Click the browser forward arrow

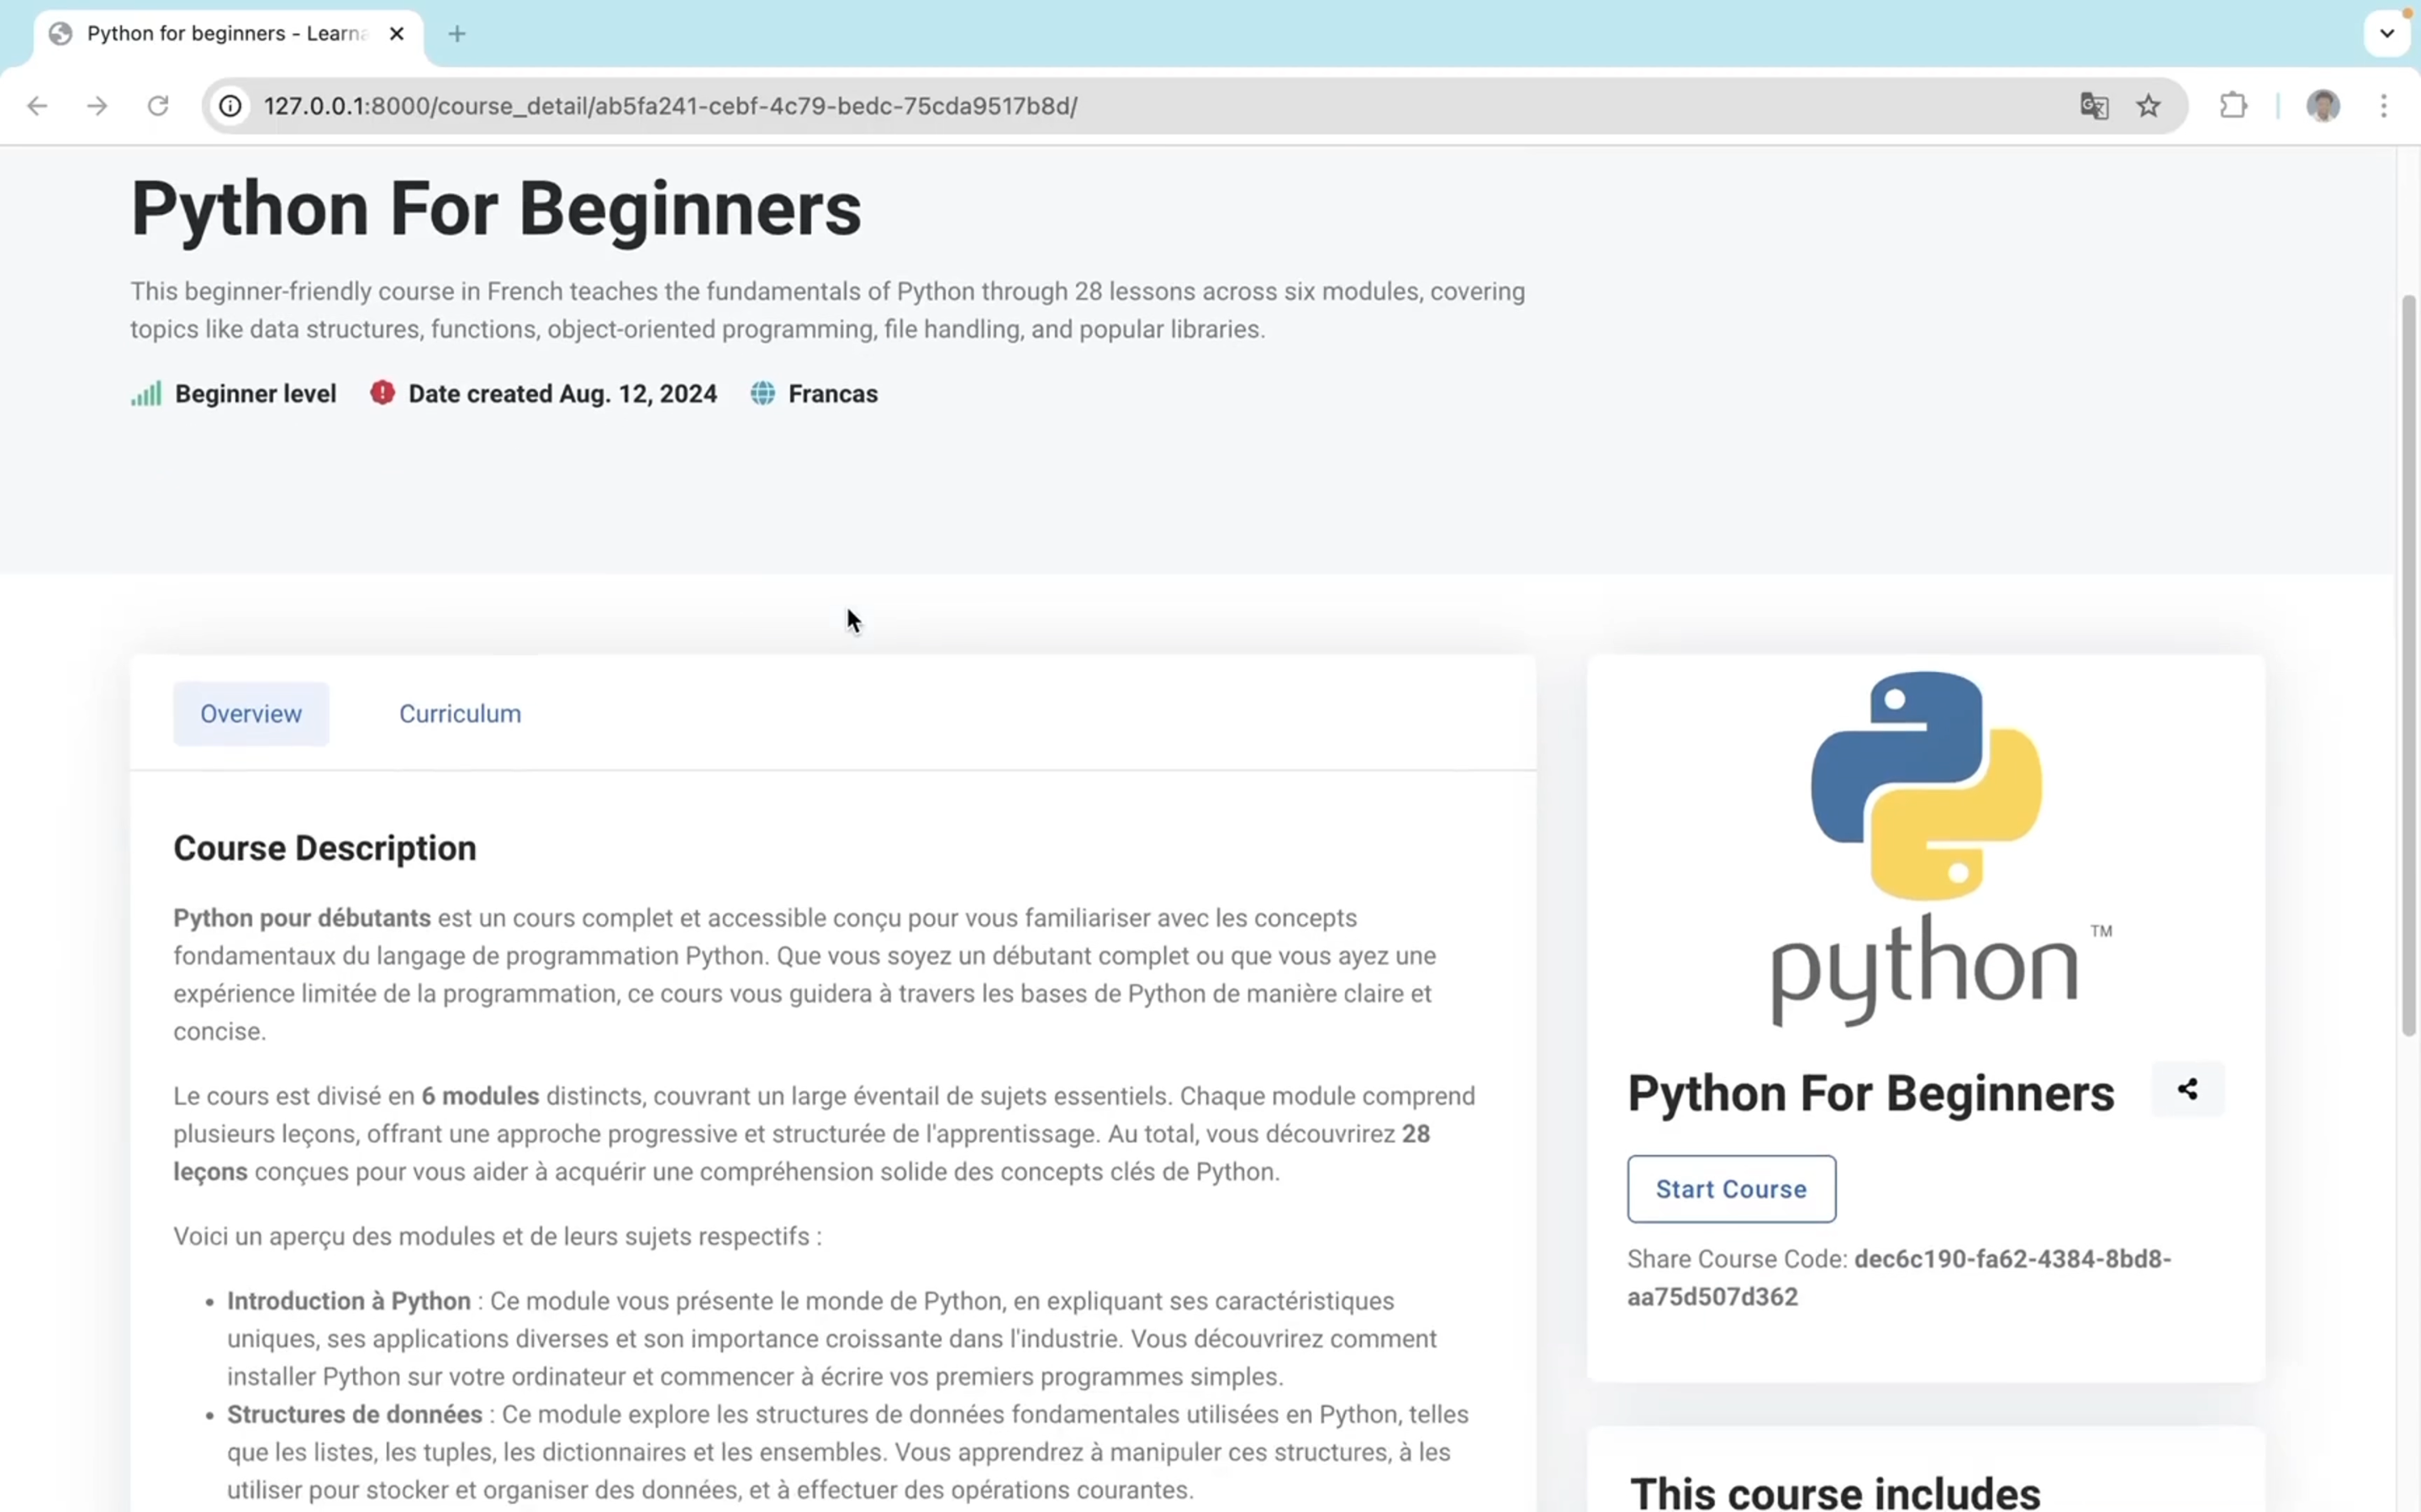click(x=97, y=106)
